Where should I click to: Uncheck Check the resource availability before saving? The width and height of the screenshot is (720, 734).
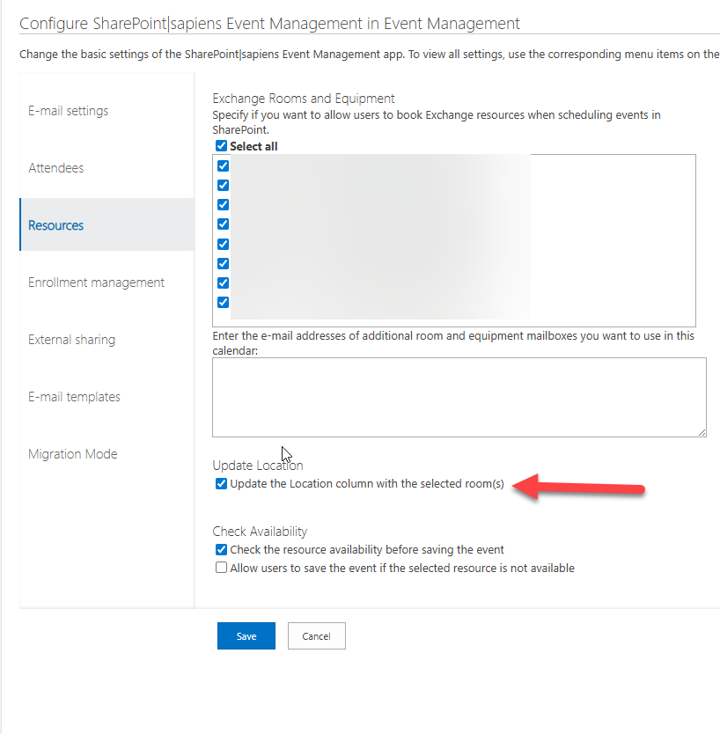(221, 550)
